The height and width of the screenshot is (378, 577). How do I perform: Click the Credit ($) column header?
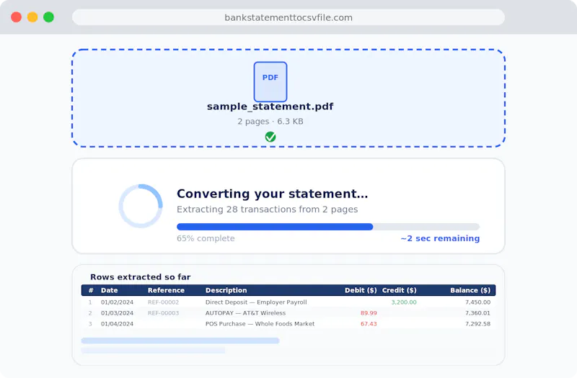tap(400, 290)
